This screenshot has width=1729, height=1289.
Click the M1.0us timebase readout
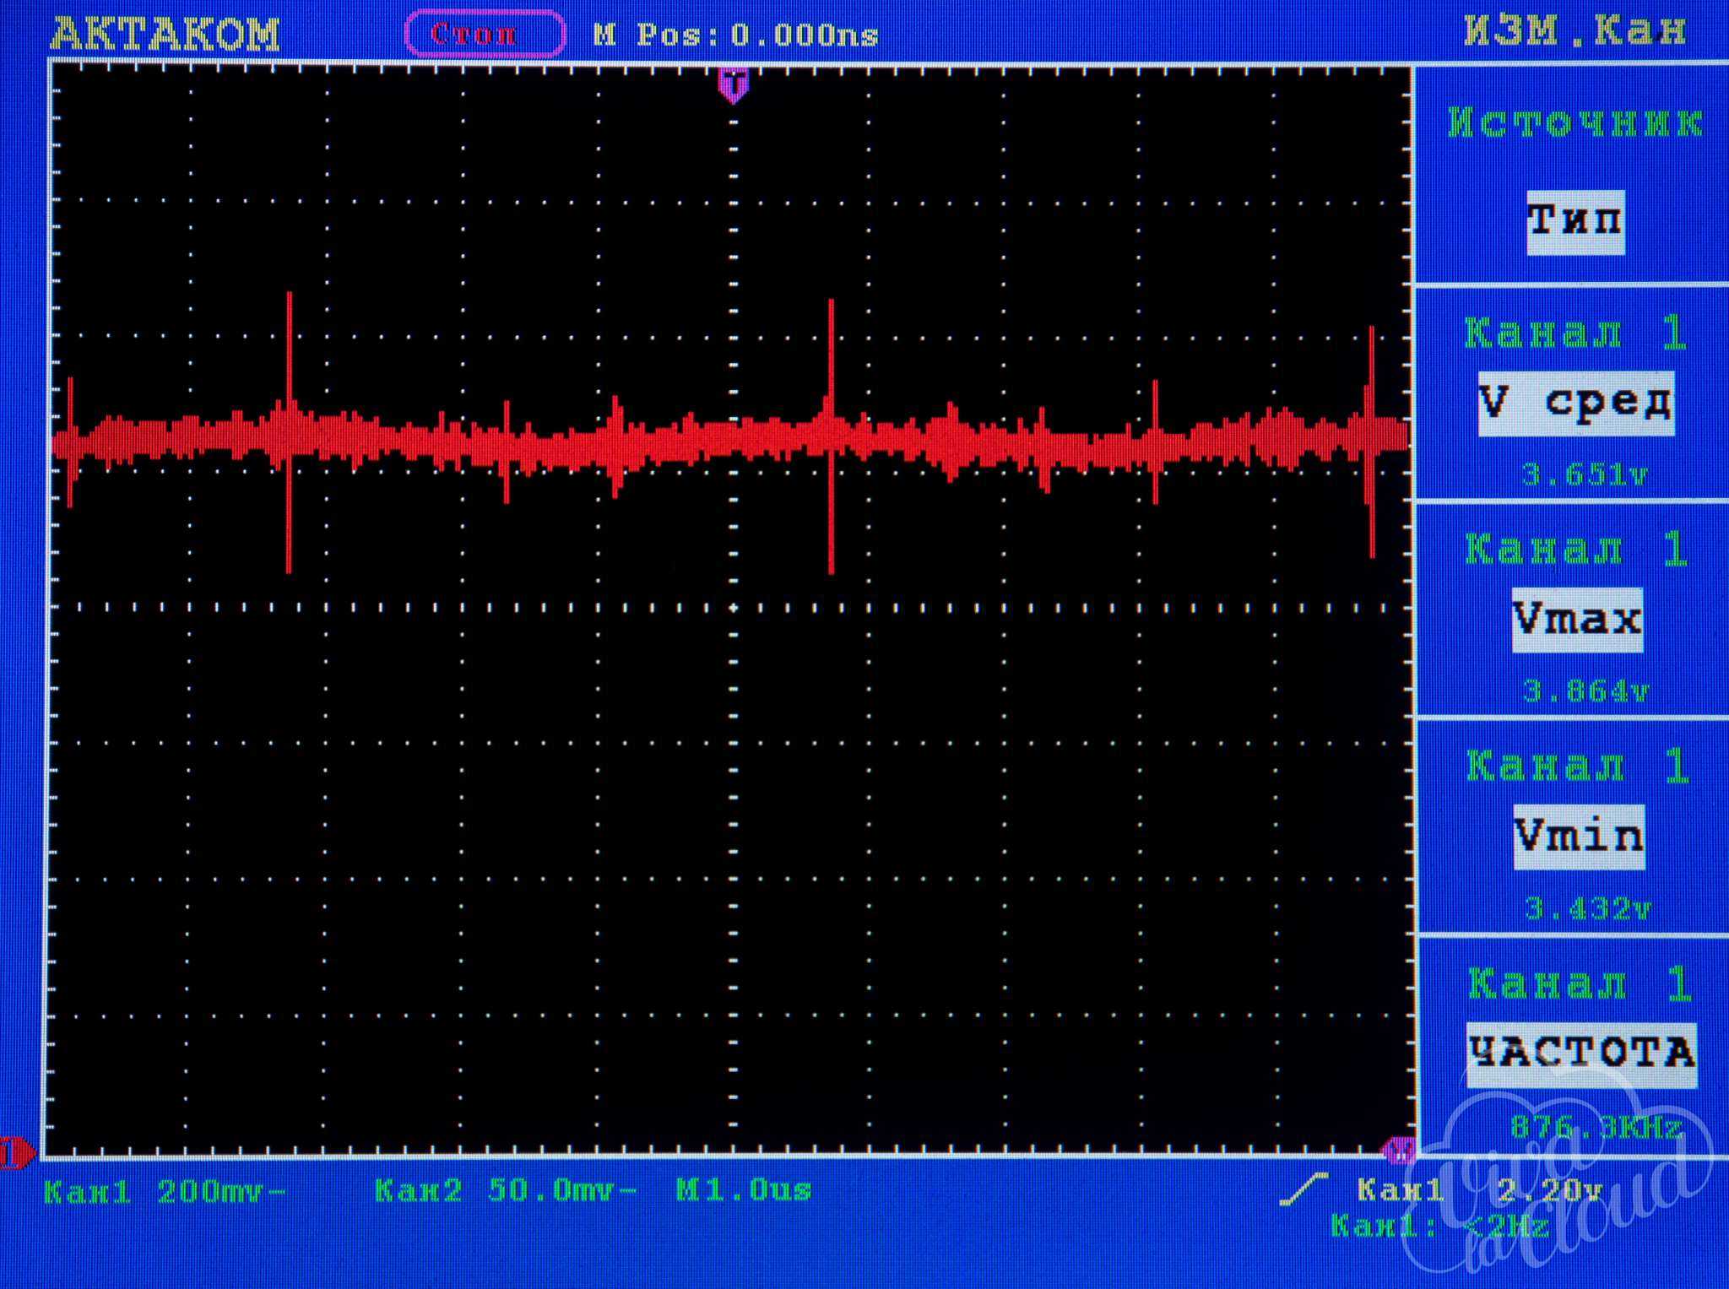click(x=744, y=1191)
